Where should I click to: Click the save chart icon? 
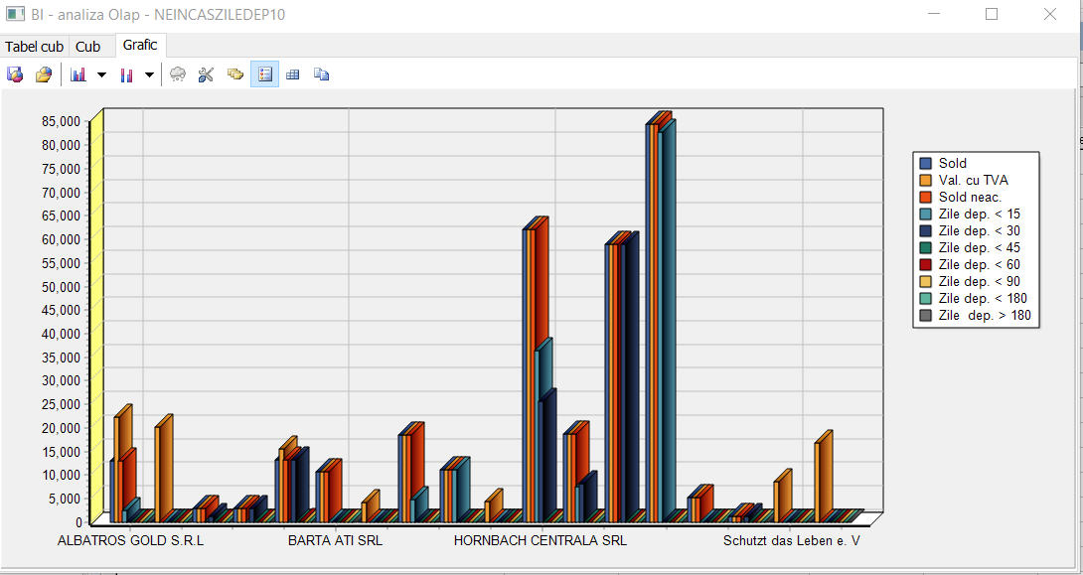pyautogui.click(x=15, y=74)
